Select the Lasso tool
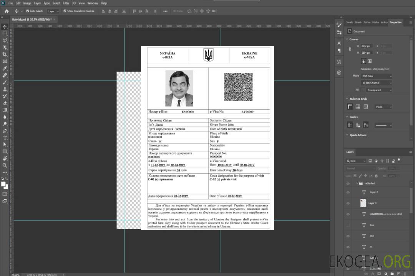The height and width of the screenshot is (276, 415). (5, 40)
